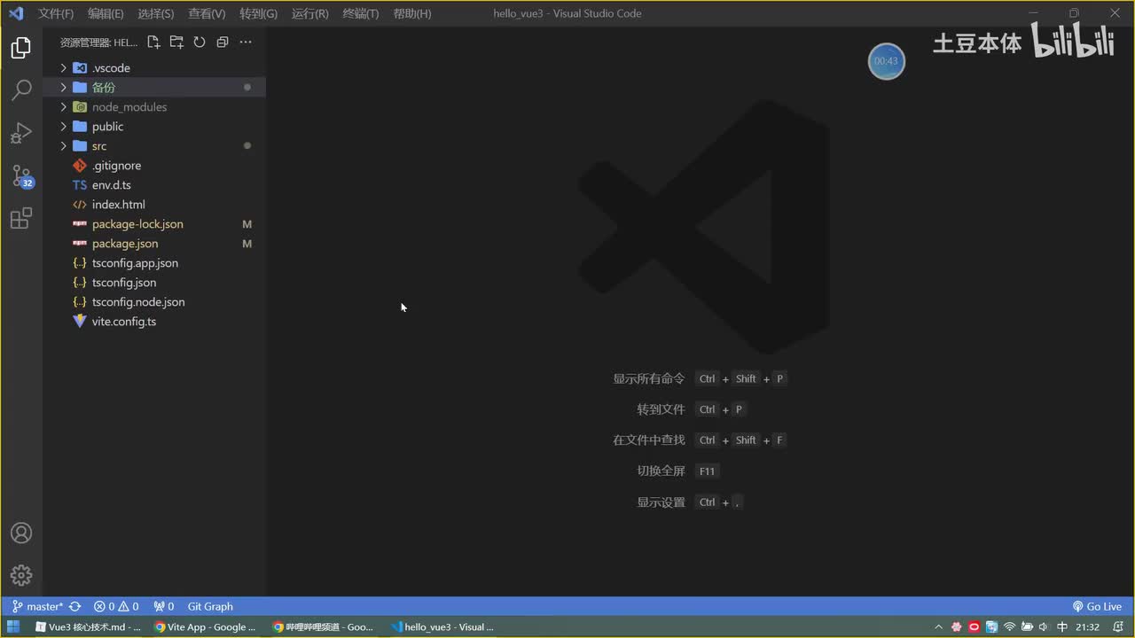Click the New Folder icon in explorer
Image resolution: width=1135 pixels, height=638 pixels.
176,42
